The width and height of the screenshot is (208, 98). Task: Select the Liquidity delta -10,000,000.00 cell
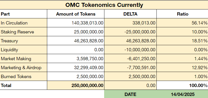pos(130,50)
